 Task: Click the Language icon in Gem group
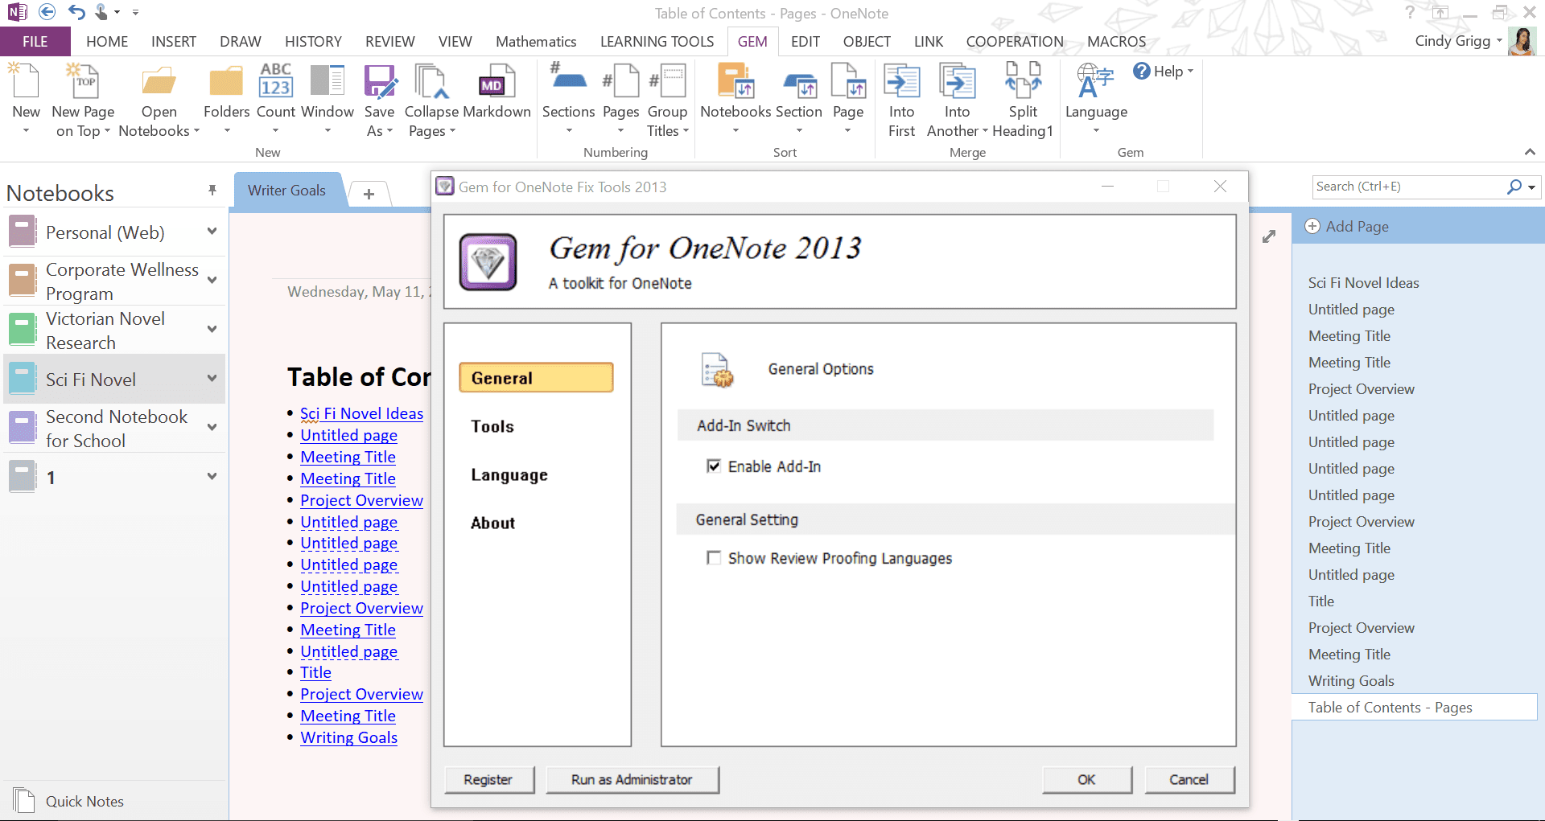click(1095, 82)
